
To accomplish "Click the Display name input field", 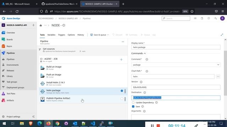I will pyautogui.click(x=176, y=47).
